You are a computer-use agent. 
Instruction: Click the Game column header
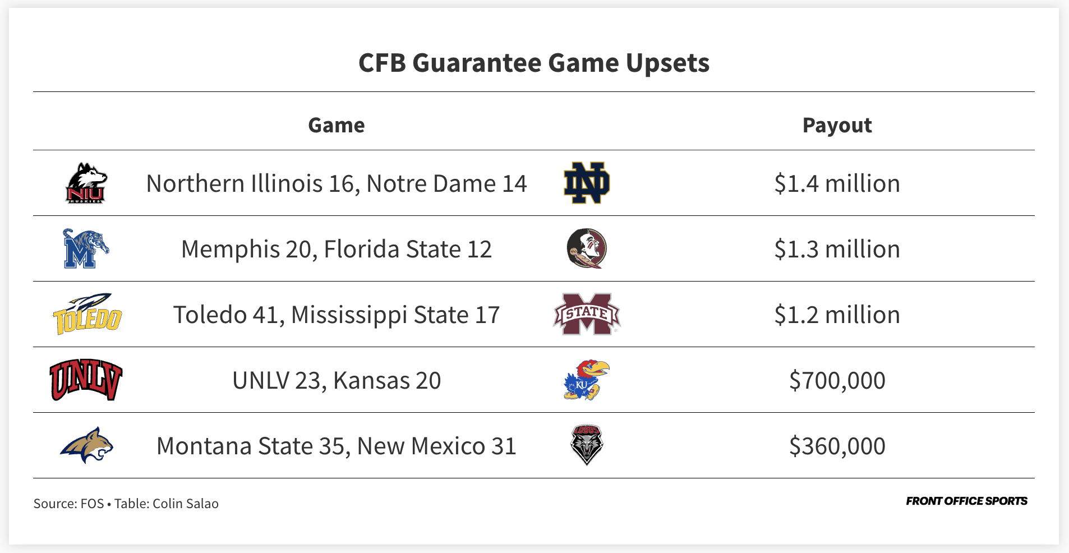tap(337, 125)
